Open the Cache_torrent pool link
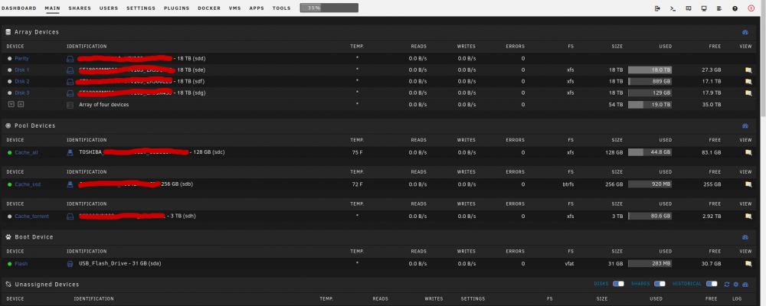Viewport: 766px width, 306px height. coord(31,216)
